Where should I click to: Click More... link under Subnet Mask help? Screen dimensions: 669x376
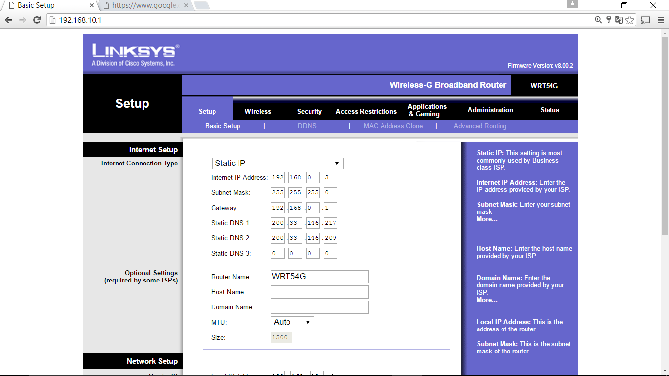point(487,219)
